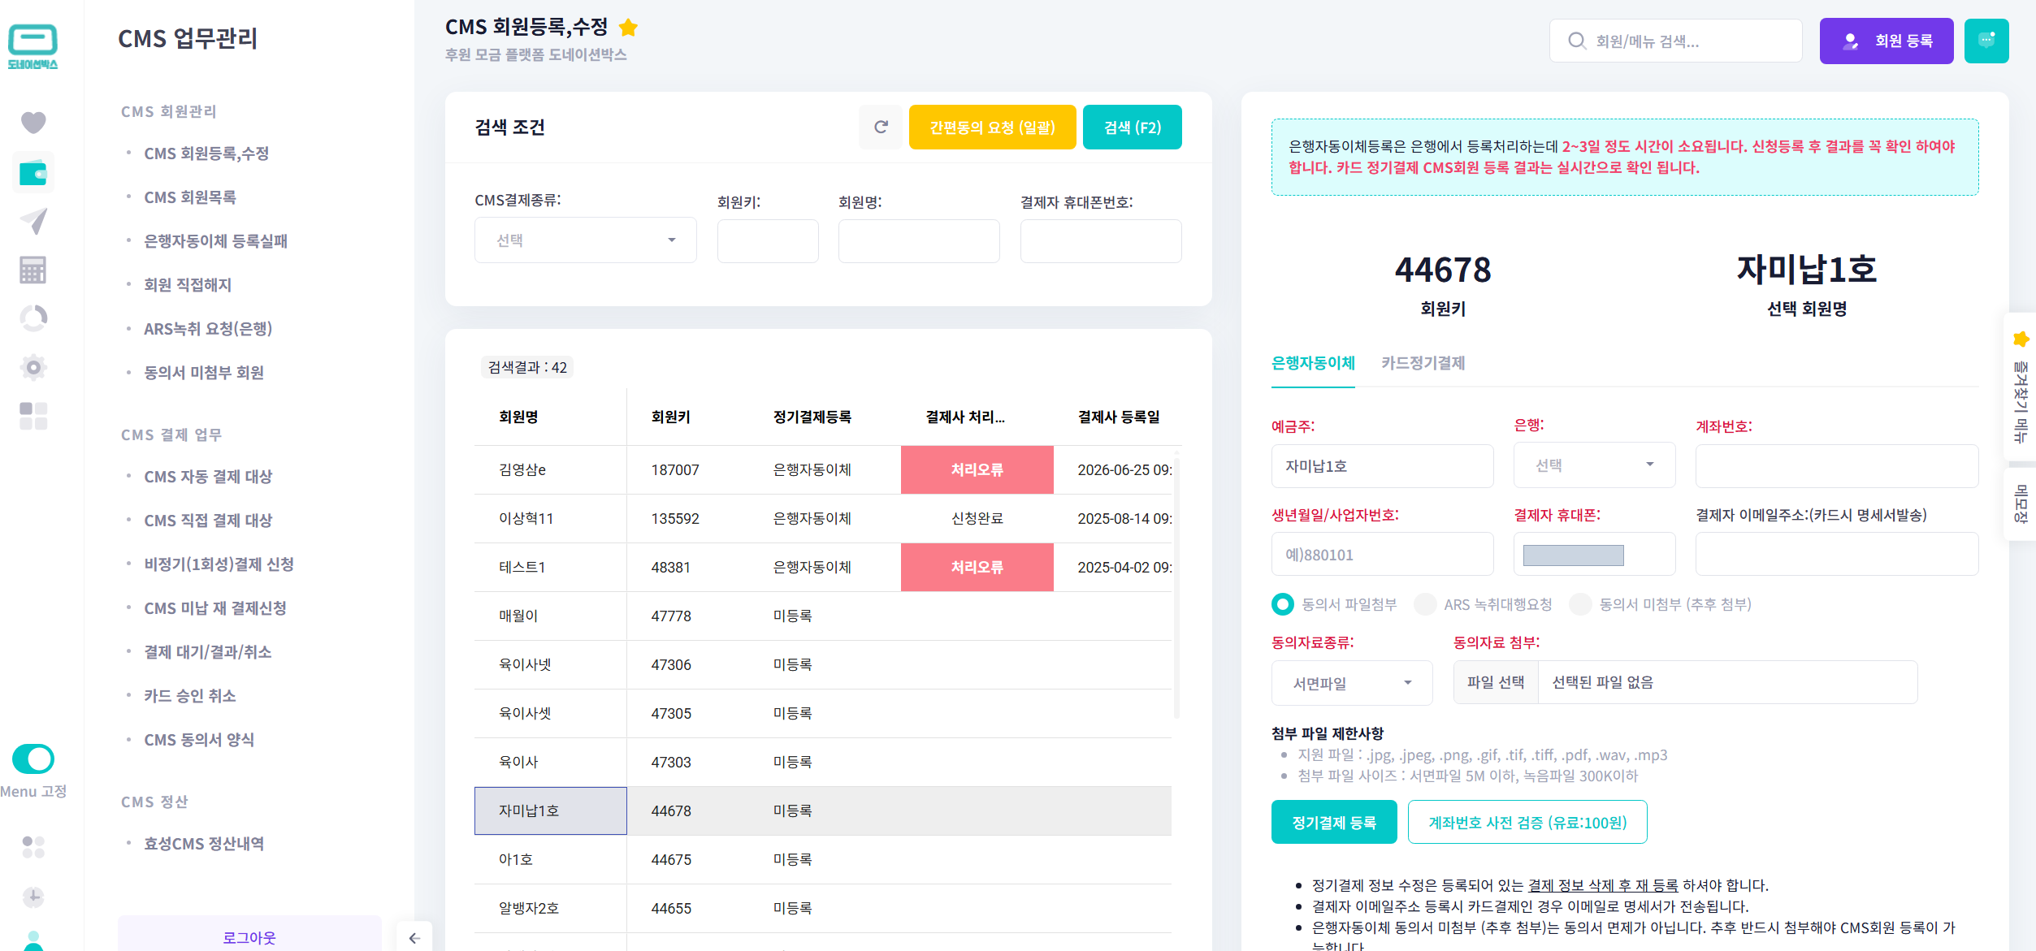
Task: Open the 동의자료종류 서면파일 dropdown
Action: coord(1352,683)
